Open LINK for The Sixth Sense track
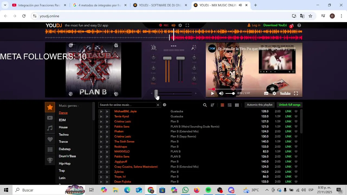The height and width of the screenshot is (195, 347). [288, 142]
